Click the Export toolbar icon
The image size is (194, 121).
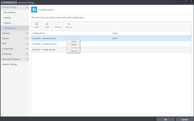[47, 24]
